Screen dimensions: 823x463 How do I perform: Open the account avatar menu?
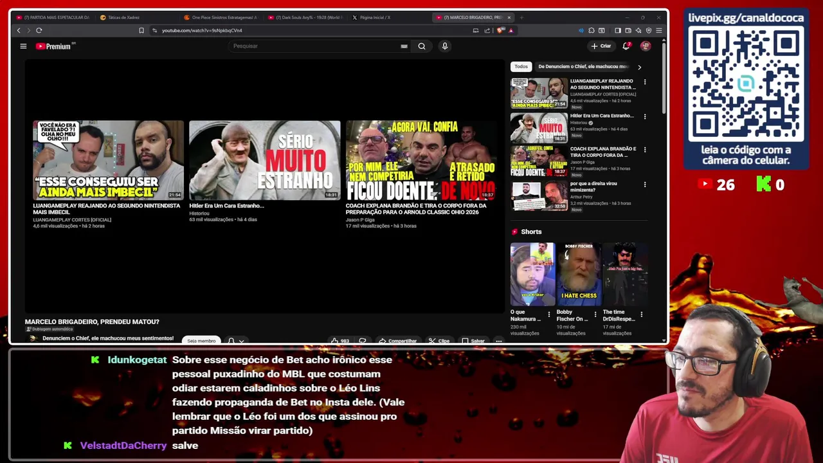646,46
